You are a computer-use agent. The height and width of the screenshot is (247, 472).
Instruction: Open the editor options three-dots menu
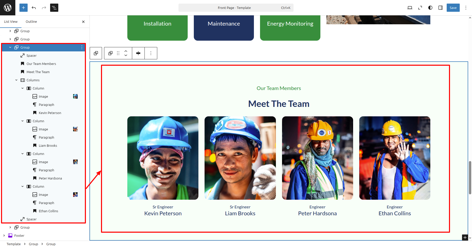(466, 8)
